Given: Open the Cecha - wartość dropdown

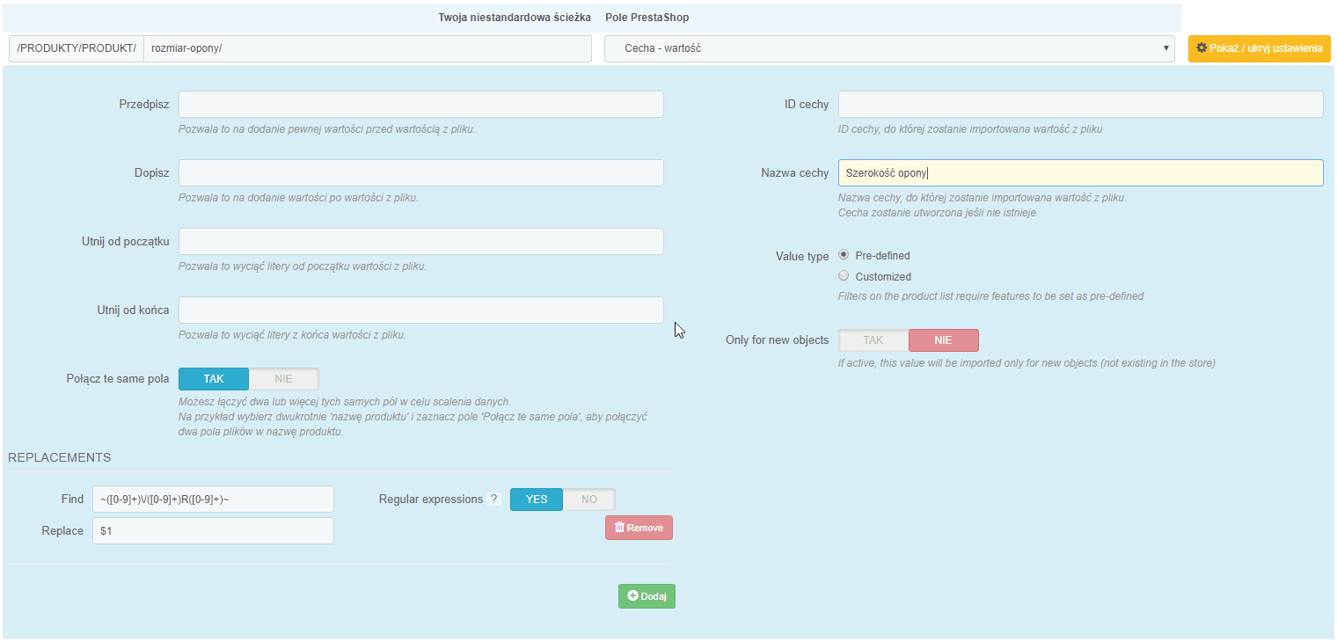Looking at the screenshot, I should (x=888, y=48).
